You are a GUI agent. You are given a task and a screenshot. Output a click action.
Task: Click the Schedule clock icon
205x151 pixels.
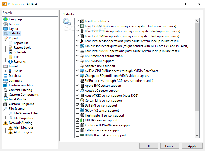click(10, 52)
